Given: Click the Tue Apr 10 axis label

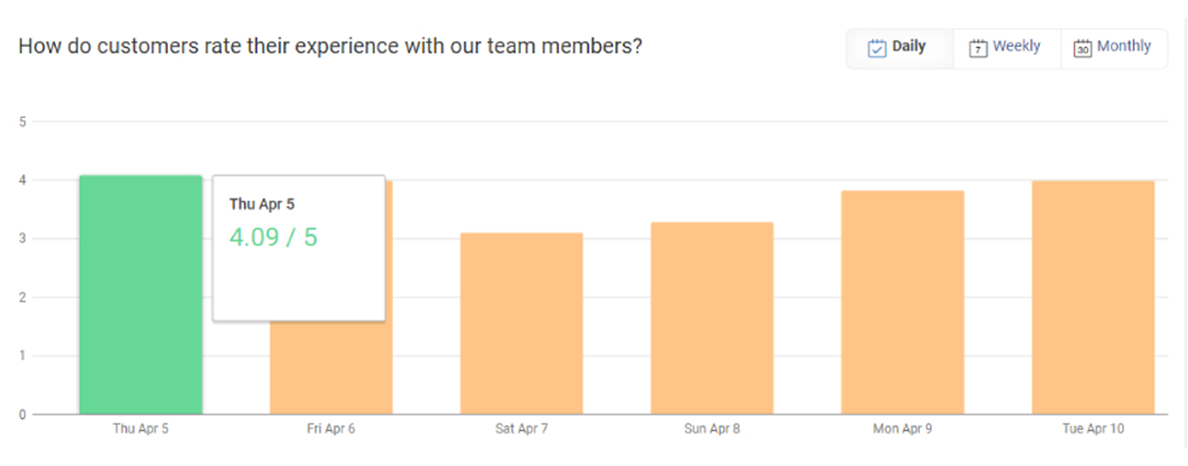Looking at the screenshot, I should click(x=1093, y=429).
